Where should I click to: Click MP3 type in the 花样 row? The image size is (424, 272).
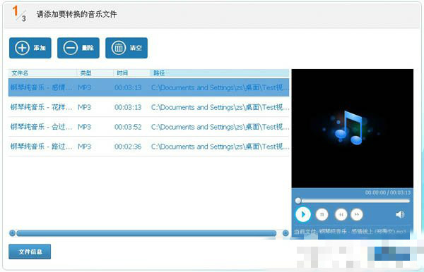84,107
